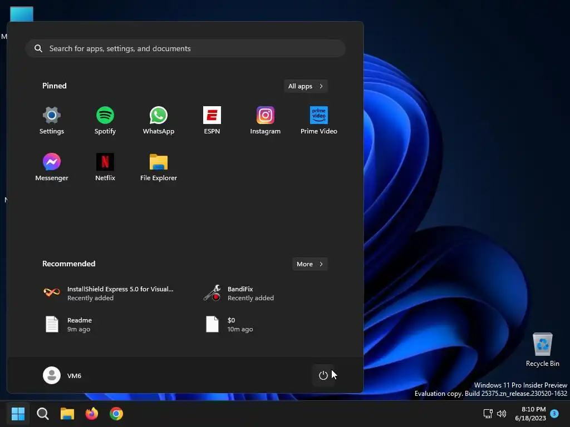The width and height of the screenshot is (570, 427).
Task: Open WhatsApp from the pinned section
Action: point(159,121)
